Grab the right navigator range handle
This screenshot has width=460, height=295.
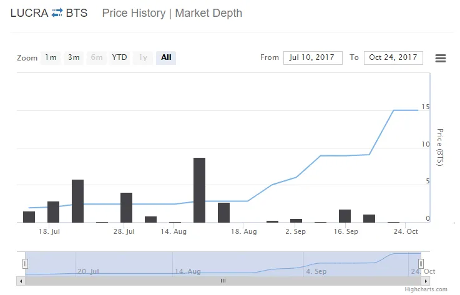[x=421, y=264]
